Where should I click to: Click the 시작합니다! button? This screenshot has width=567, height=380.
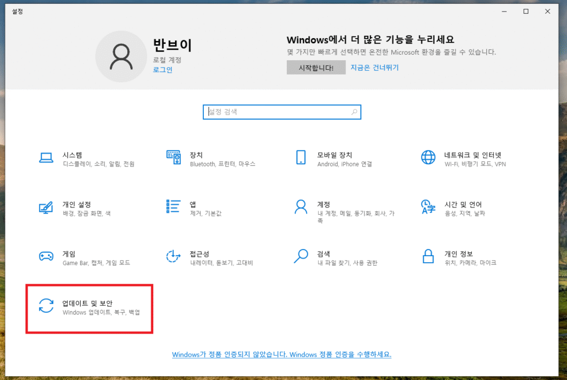[316, 67]
